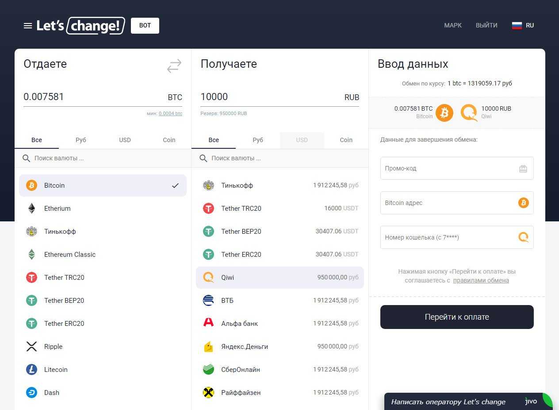This screenshot has width=559, height=410.
Task: Click the BOT button in the header
Action: tap(145, 26)
